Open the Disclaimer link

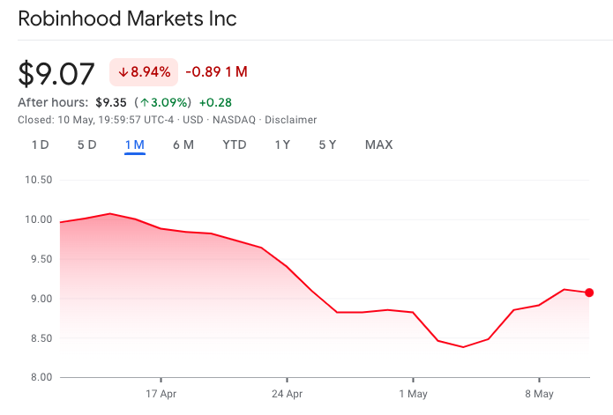coord(290,120)
